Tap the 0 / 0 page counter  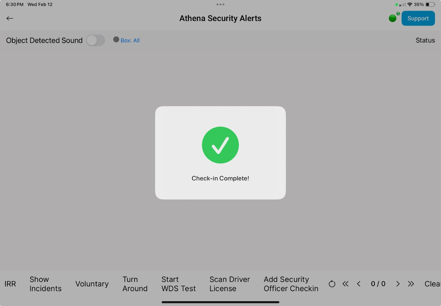point(378,284)
